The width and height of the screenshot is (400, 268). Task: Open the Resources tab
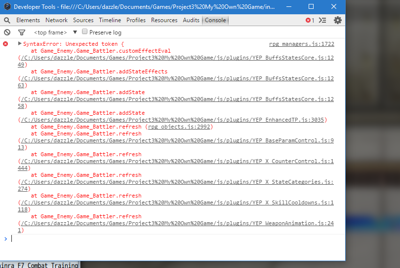[164, 20]
